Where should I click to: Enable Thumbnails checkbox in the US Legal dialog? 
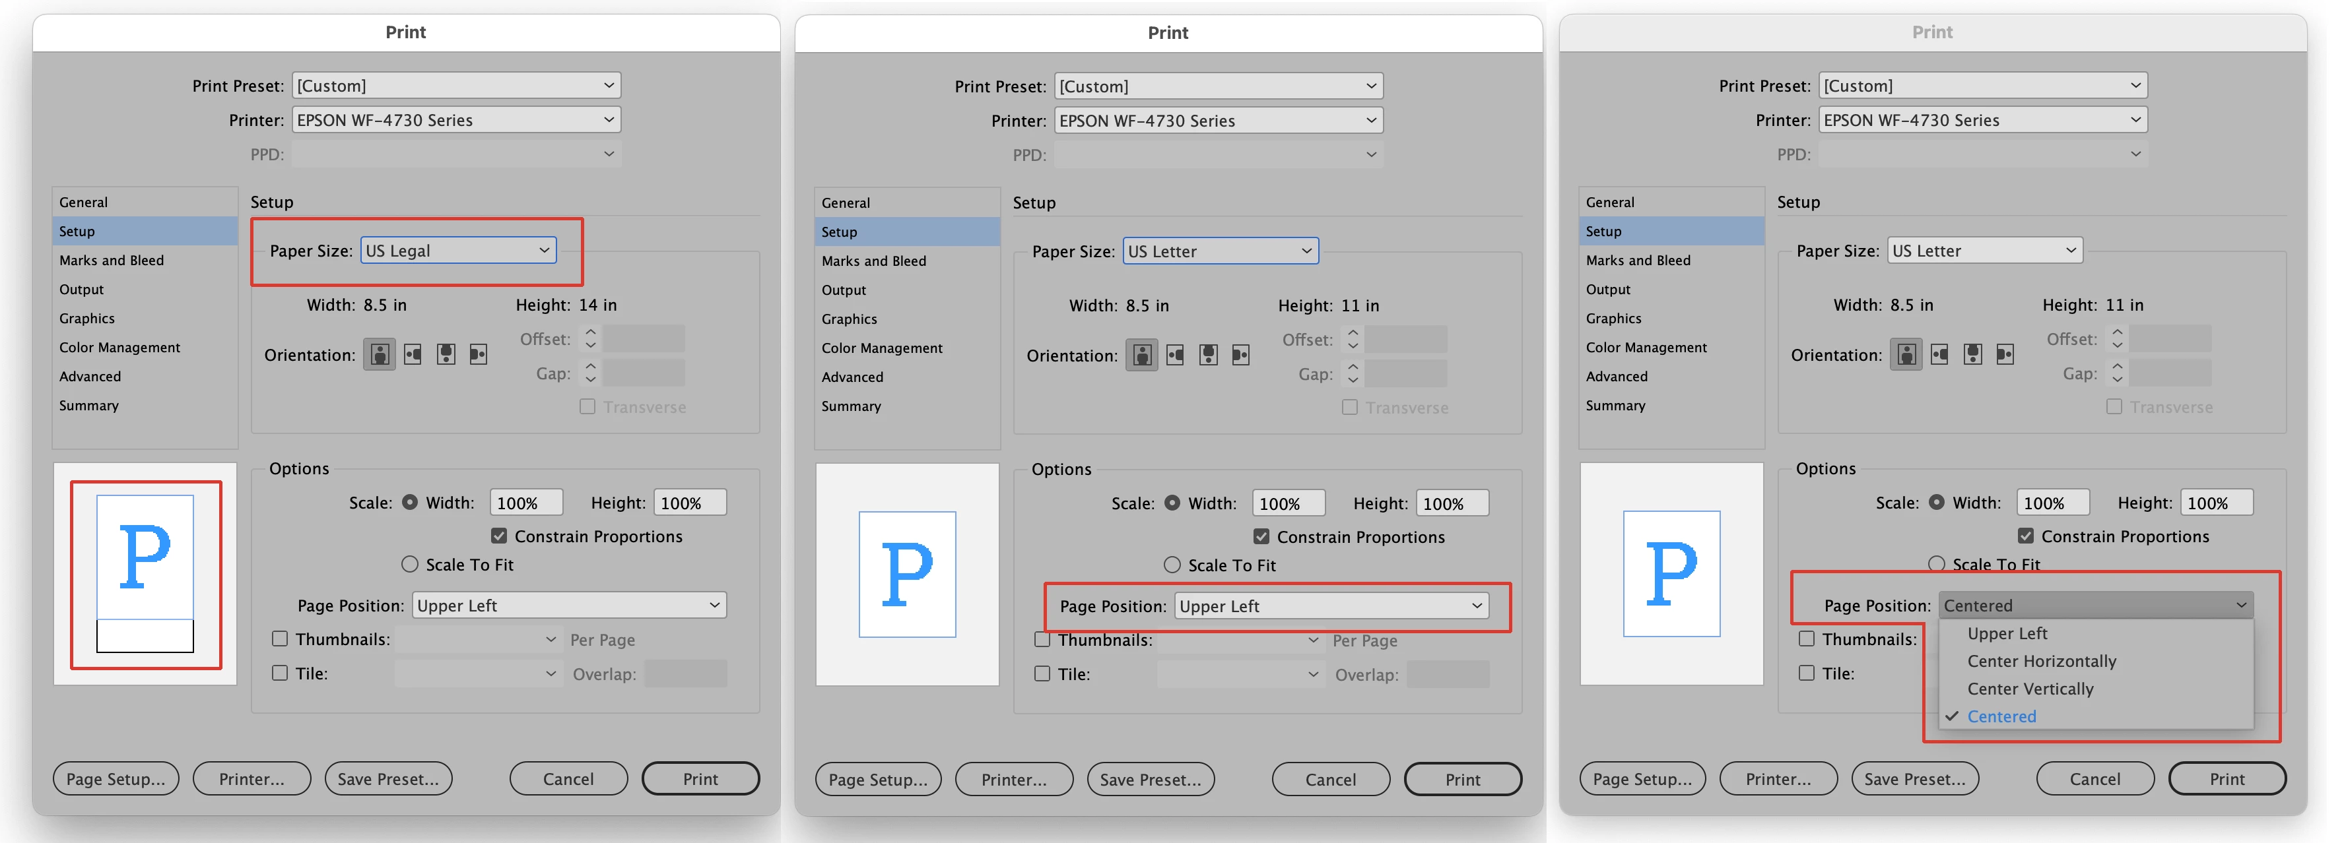click(x=281, y=639)
